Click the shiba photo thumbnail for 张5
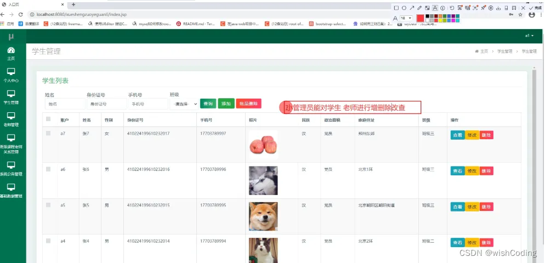Image resolution: width=545 pixels, height=263 pixels. 263,216
